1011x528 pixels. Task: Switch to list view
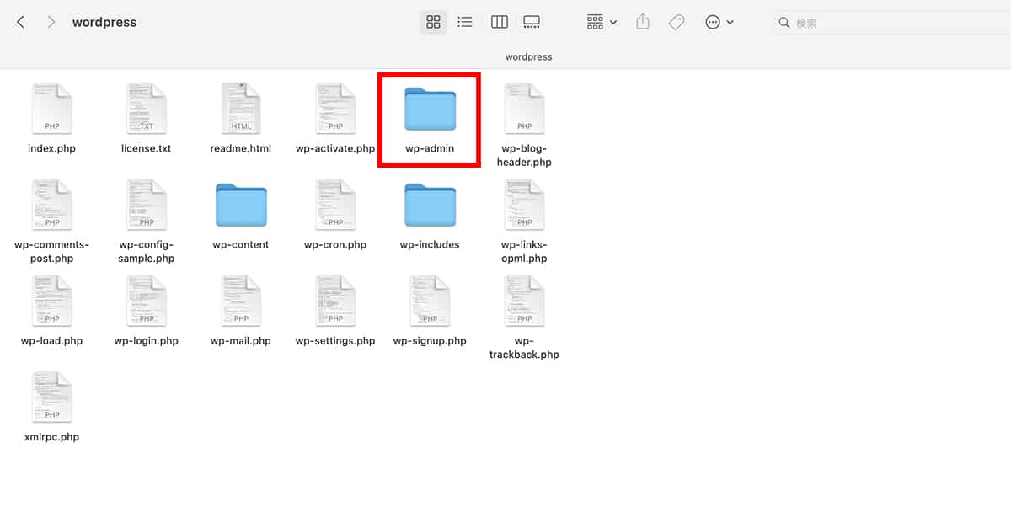point(465,23)
